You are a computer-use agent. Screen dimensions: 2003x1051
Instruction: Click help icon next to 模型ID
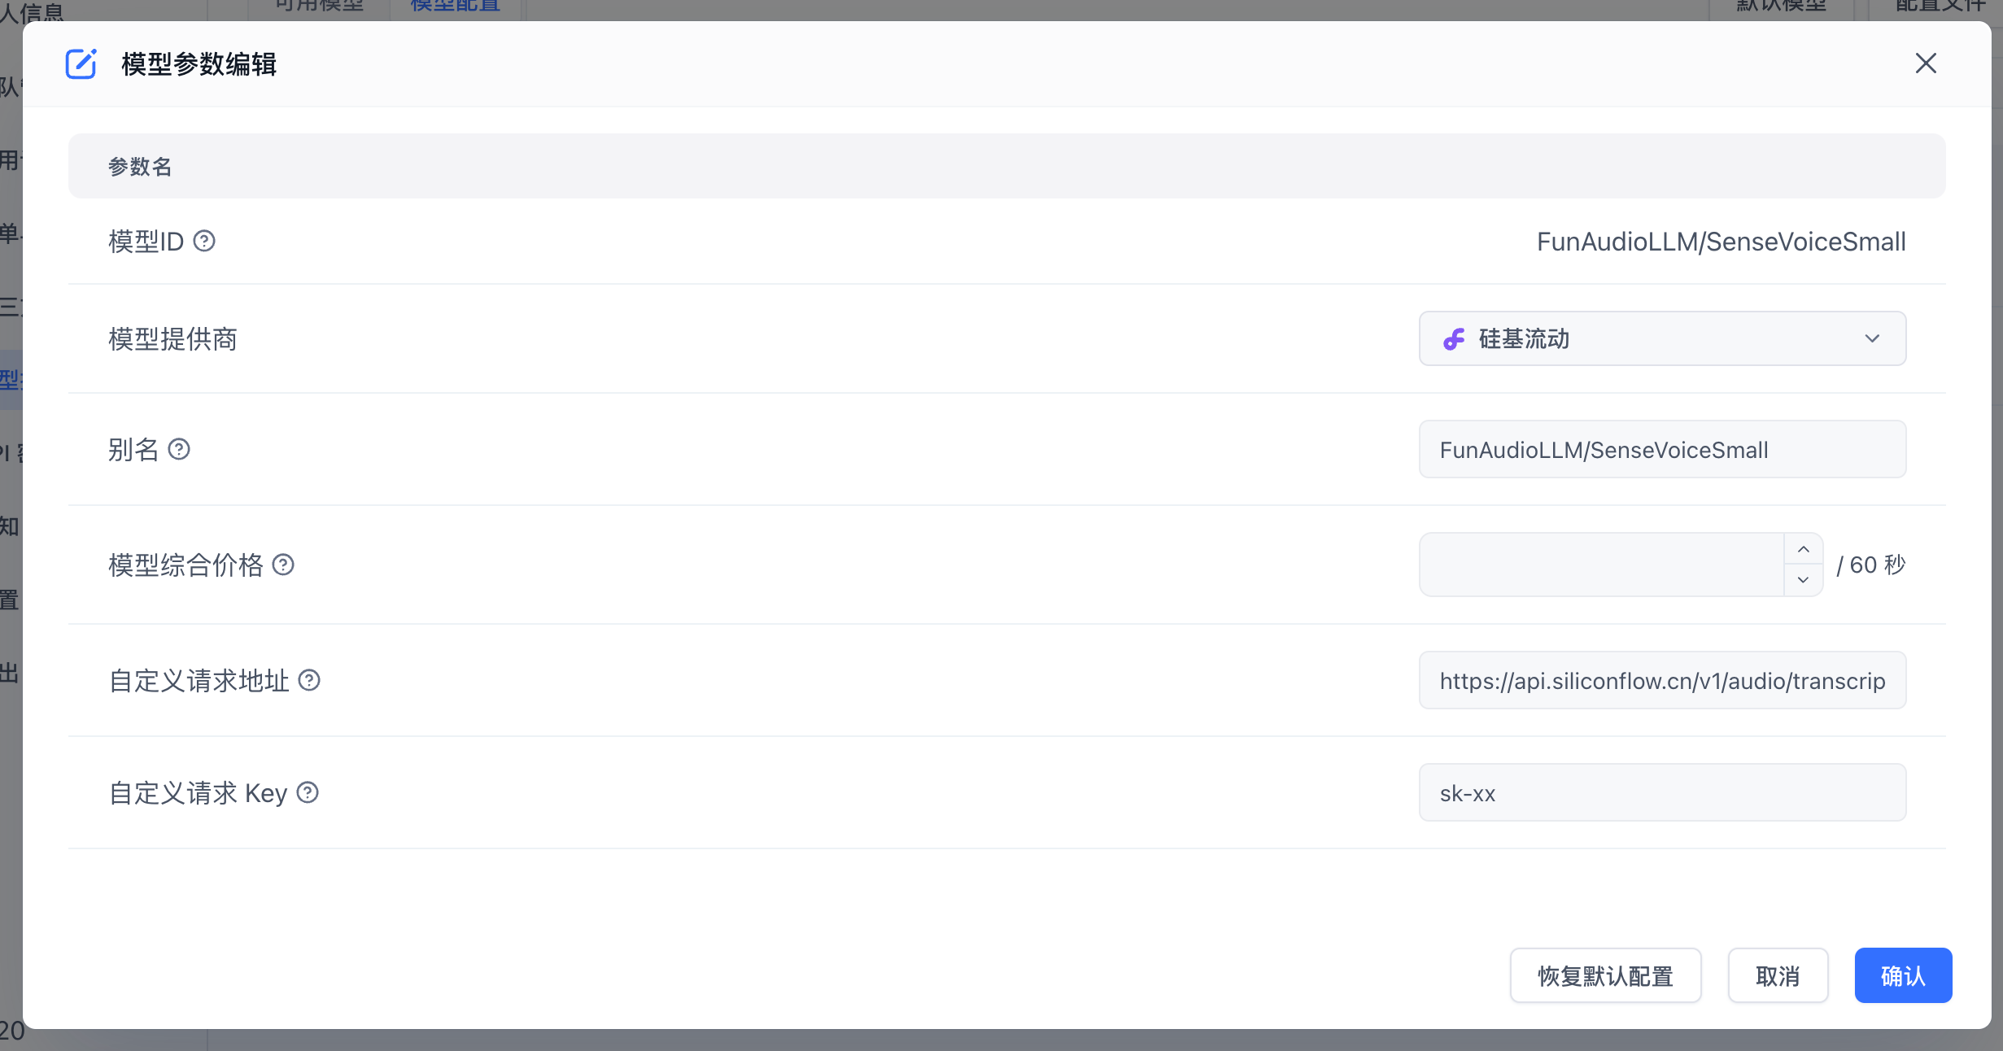pos(204,241)
